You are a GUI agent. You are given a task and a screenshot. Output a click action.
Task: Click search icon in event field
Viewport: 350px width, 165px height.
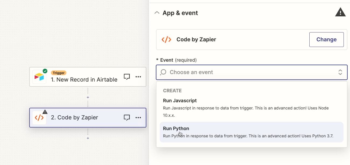(163, 72)
